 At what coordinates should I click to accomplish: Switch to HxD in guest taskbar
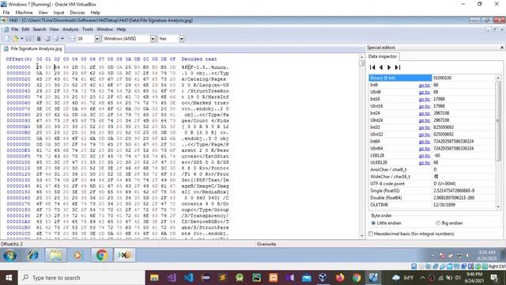125,255
